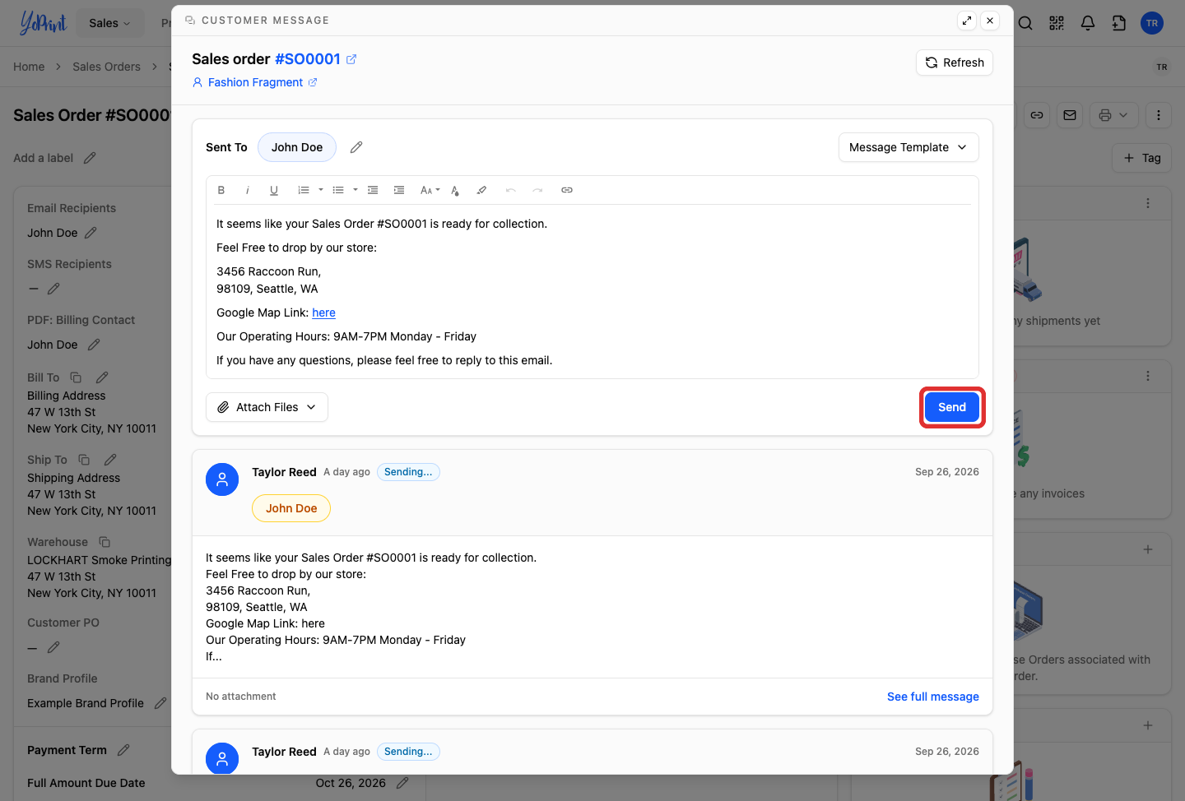
Task: Edit Email Recipients John Doe pencil
Action: (91, 233)
